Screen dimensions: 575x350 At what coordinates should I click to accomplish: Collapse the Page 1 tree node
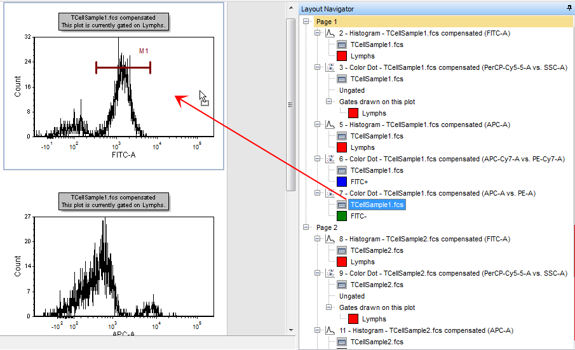coord(307,22)
